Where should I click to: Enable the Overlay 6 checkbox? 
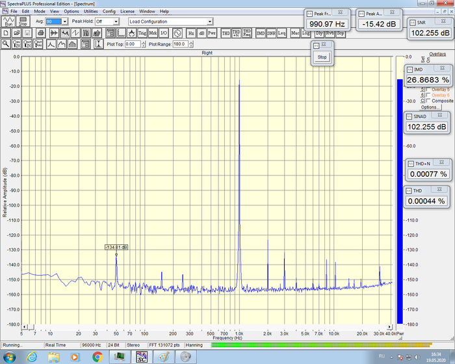point(427,95)
